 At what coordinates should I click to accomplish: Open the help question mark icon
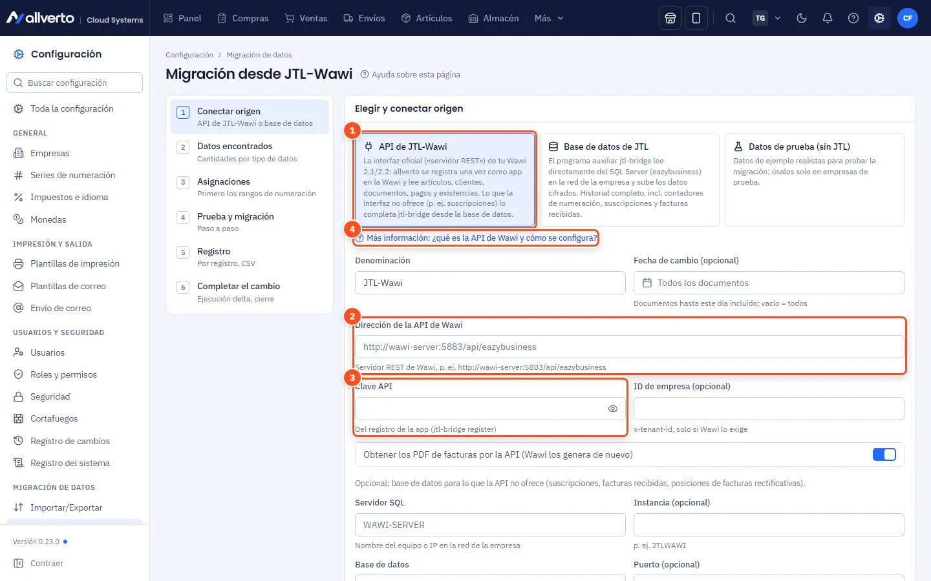[853, 18]
